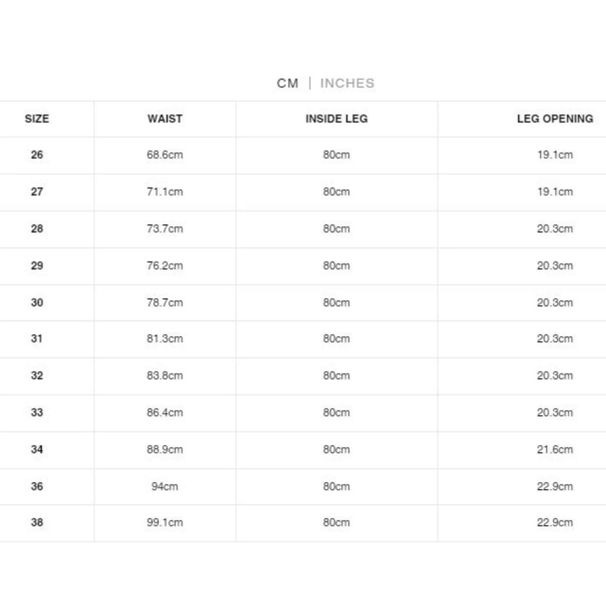This screenshot has width=606, height=606.
Task: Select size 32 row label
Action: pos(37,375)
